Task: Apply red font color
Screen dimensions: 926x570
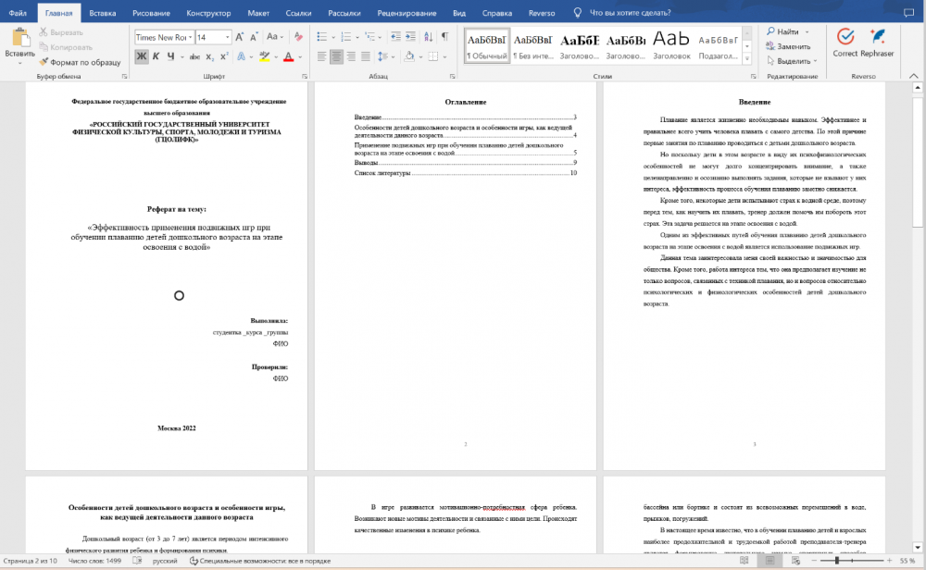Action: tap(288, 56)
